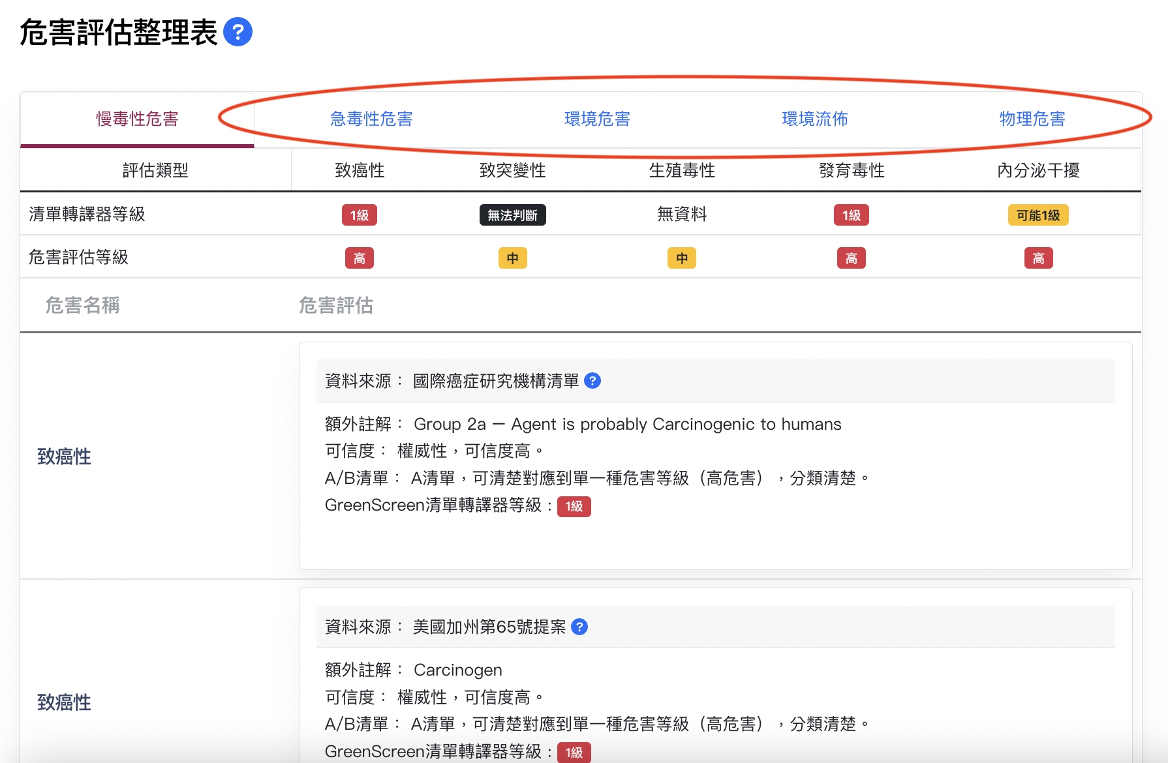Image resolution: width=1168 pixels, height=763 pixels.
Task: Click 高 badge under 內分泌干擾 column
Action: point(1038,258)
